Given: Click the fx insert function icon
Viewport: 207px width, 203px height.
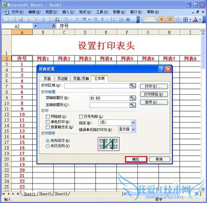Looking at the screenshot, I should 54,26.
